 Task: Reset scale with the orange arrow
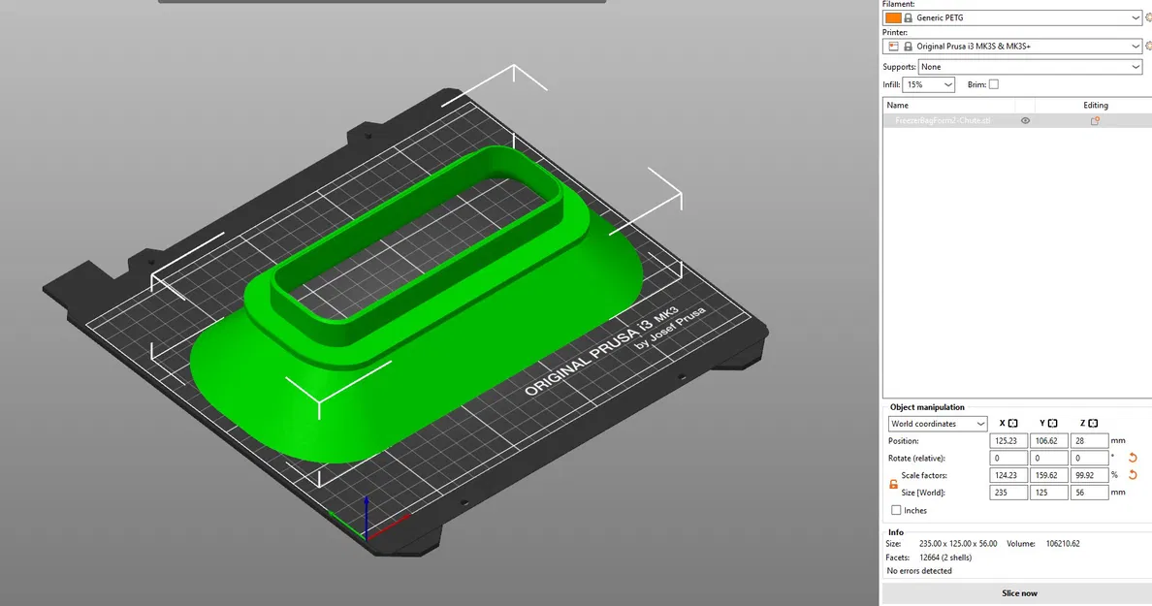(1133, 475)
